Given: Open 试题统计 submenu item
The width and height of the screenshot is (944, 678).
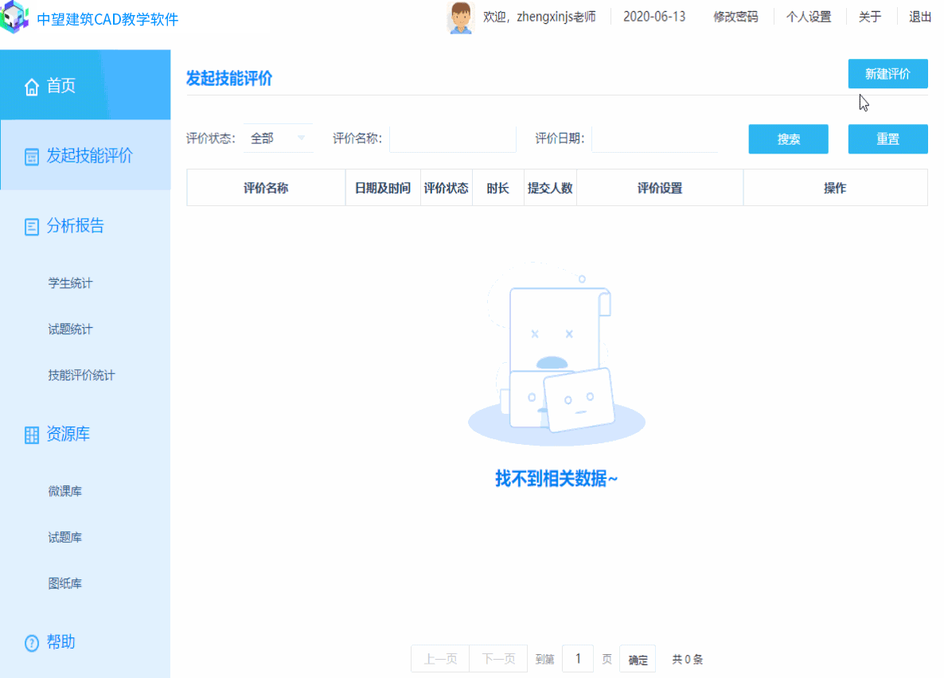Looking at the screenshot, I should tap(70, 329).
